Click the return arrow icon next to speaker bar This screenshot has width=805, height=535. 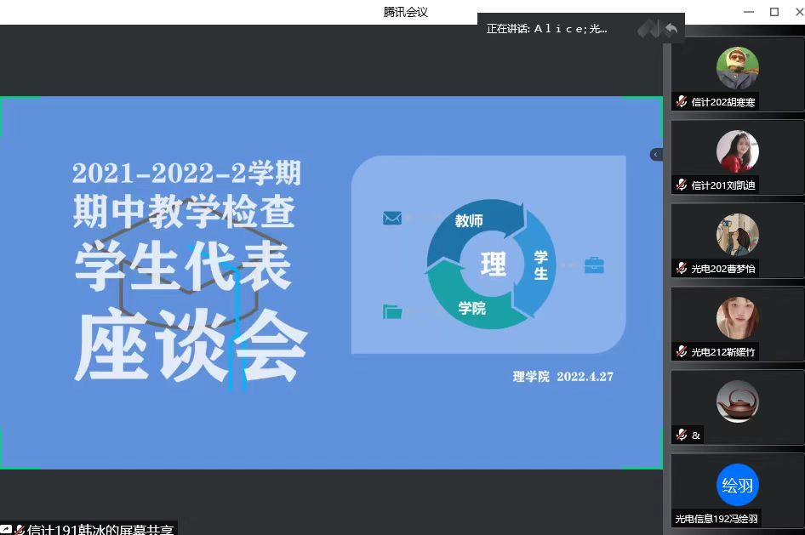tap(671, 29)
